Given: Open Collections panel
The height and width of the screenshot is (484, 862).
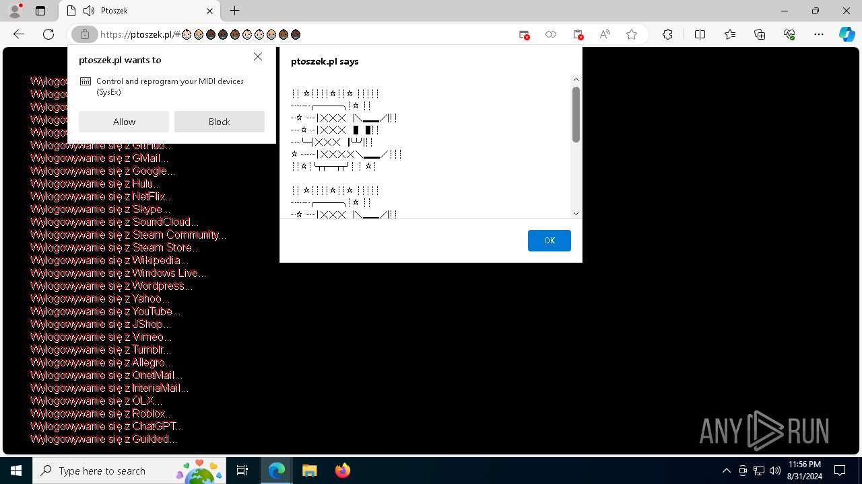Looking at the screenshot, I should pyautogui.click(x=760, y=35).
